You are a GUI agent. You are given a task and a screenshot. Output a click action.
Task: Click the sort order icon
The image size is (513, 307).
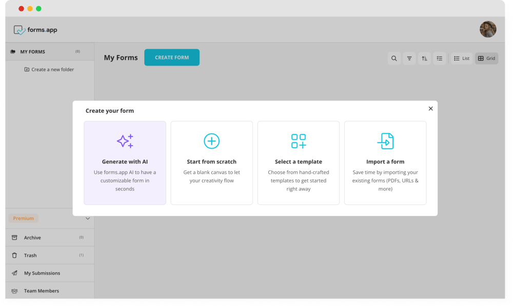point(424,58)
